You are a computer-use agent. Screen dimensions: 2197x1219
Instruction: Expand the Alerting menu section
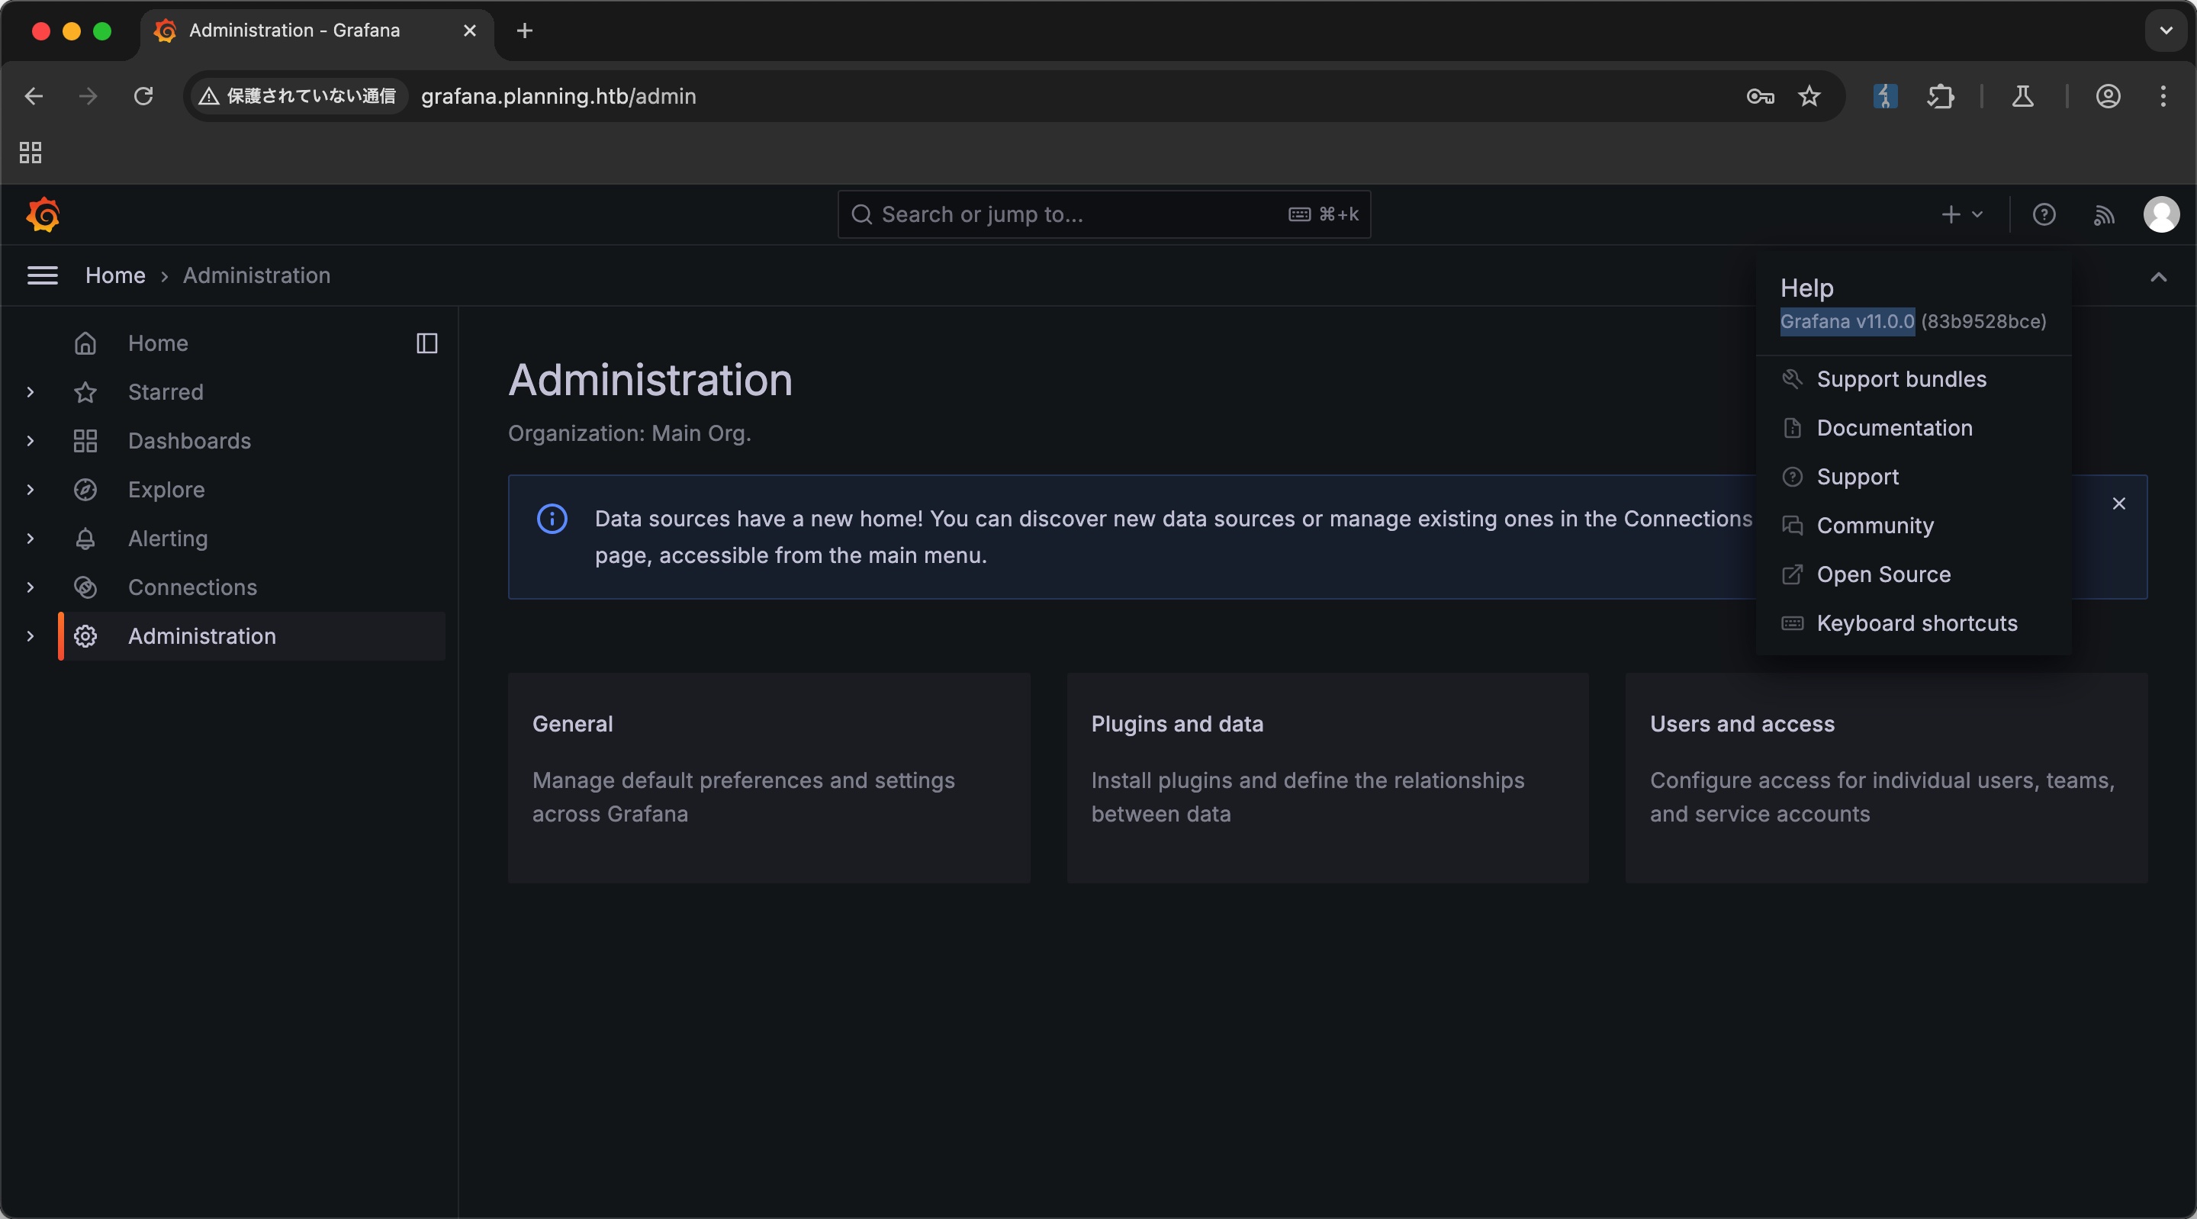tap(31, 539)
